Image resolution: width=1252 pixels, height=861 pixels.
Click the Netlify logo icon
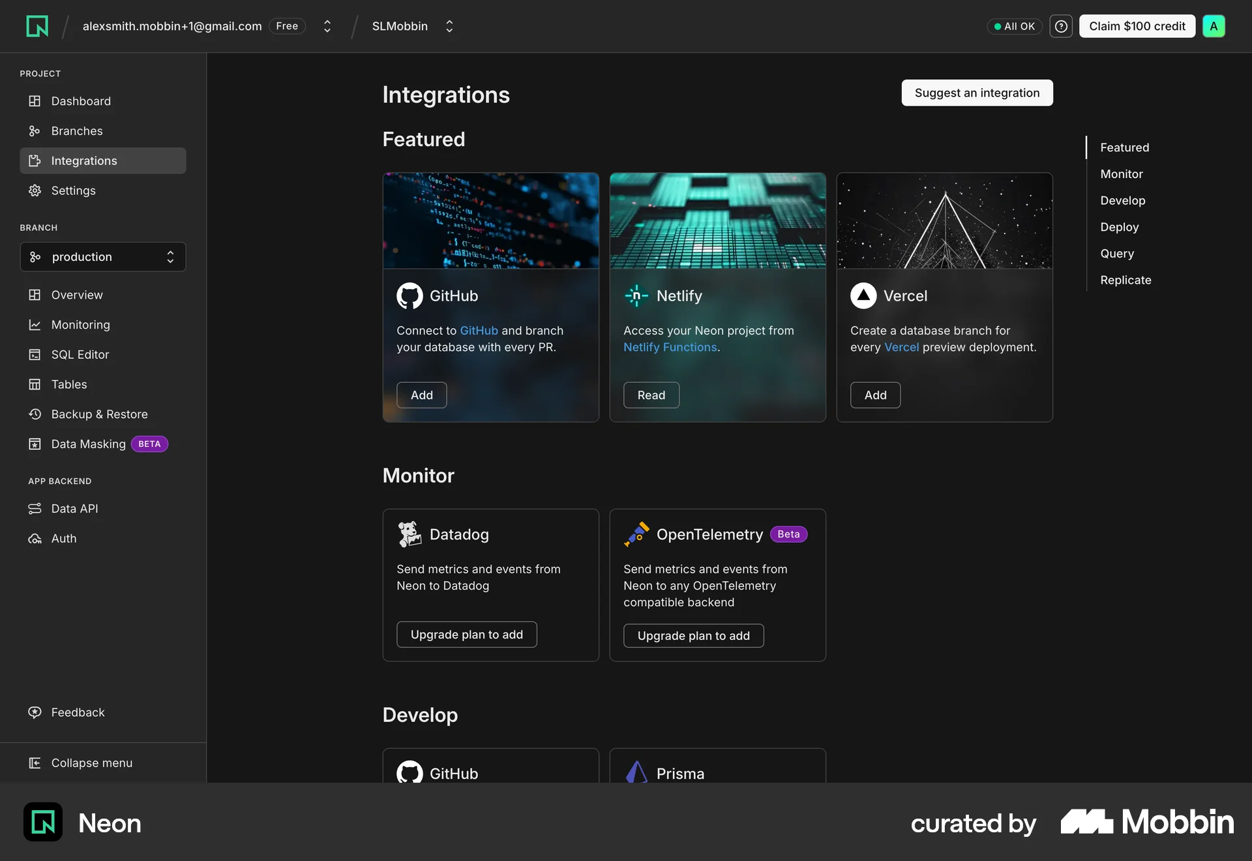(x=636, y=295)
